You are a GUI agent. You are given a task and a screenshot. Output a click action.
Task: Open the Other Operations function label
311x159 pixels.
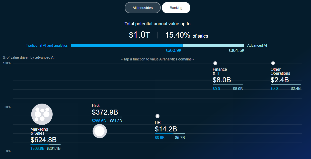[x=280, y=71]
